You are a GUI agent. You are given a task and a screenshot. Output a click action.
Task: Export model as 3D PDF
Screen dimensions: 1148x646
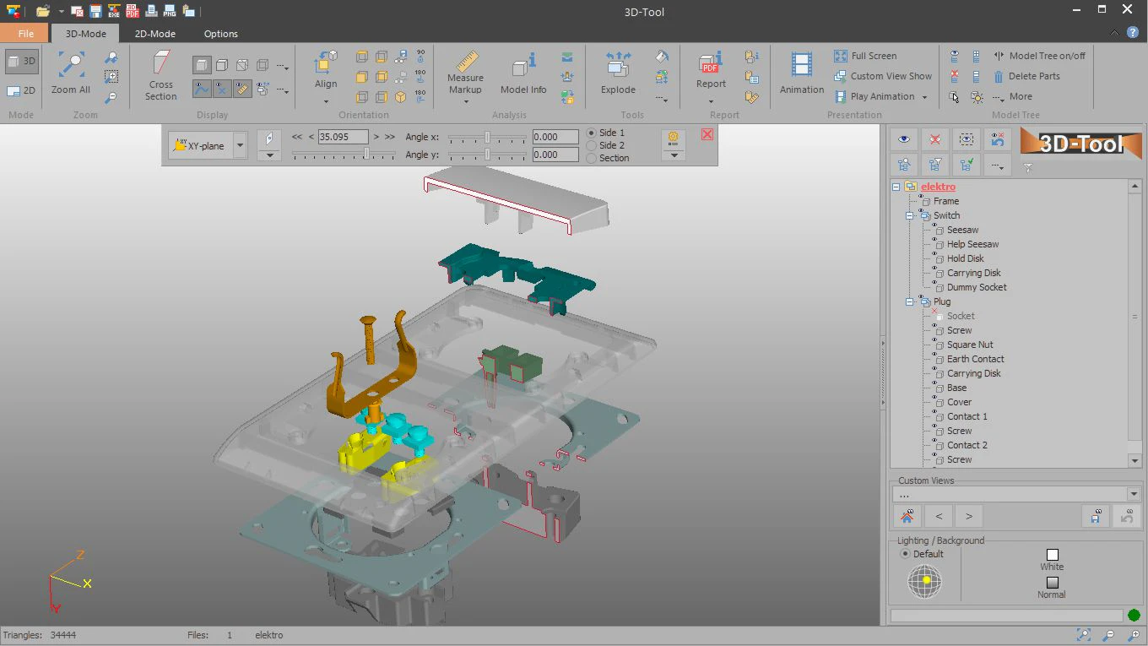click(x=132, y=11)
